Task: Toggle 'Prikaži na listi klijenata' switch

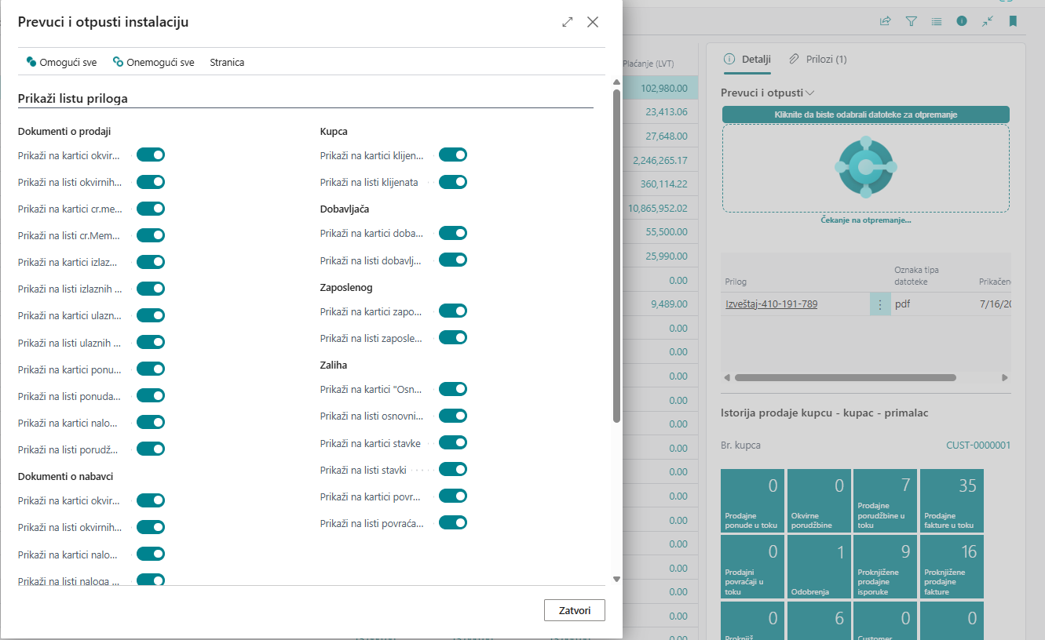Action: coord(453,182)
